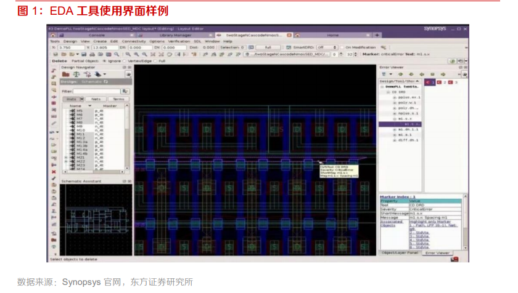
Task: Open the Insts tab dropdown arrow
Action: pos(81,99)
